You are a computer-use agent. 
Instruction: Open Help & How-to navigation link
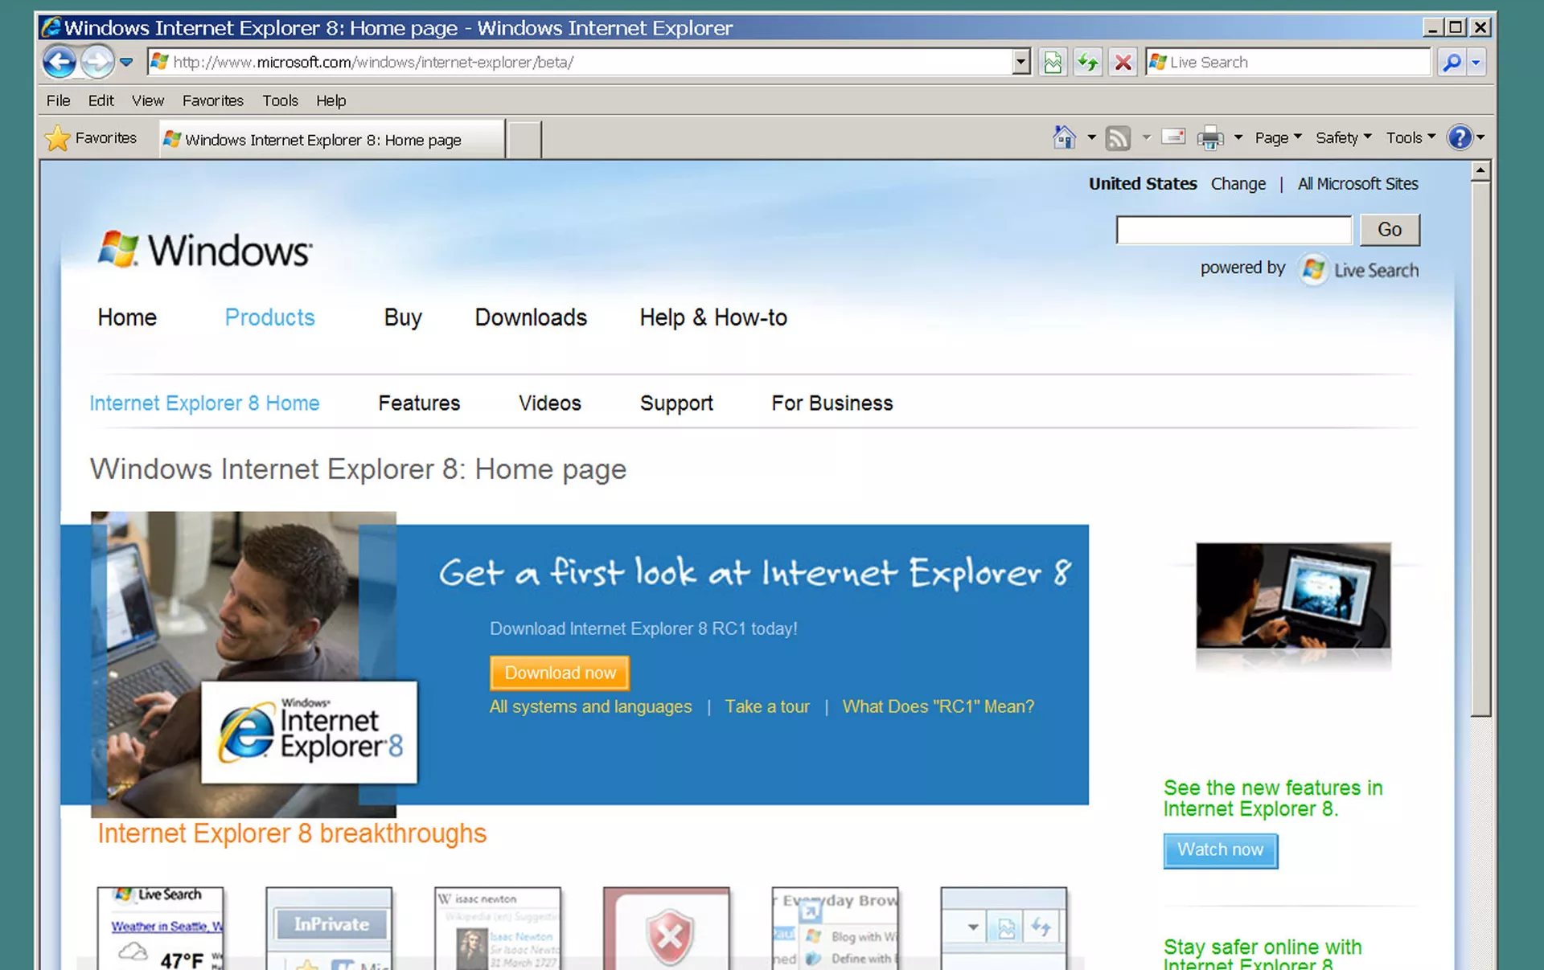click(x=713, y=317)
